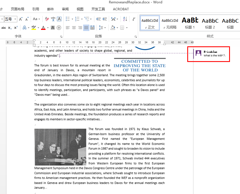Increase paragraph indent
This screenshot has width=240, height=194.
point(105,19)
